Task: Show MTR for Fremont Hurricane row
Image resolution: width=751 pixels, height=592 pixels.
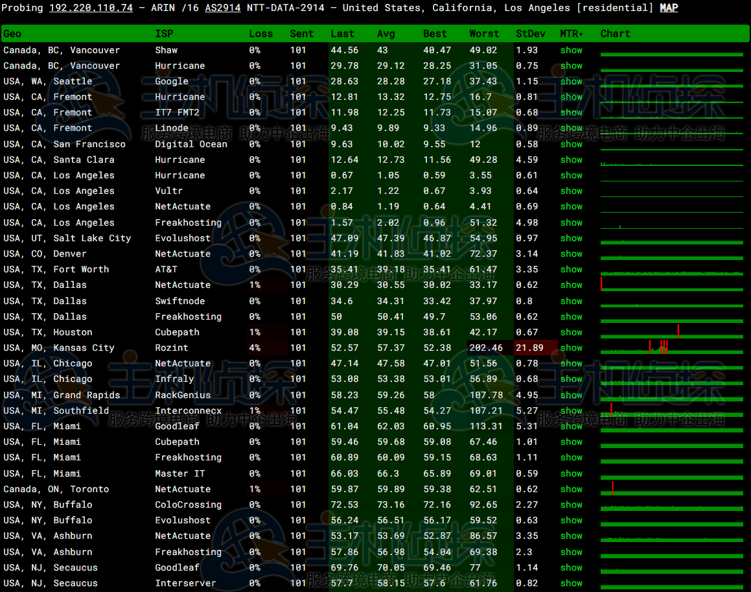Action: 572,97
